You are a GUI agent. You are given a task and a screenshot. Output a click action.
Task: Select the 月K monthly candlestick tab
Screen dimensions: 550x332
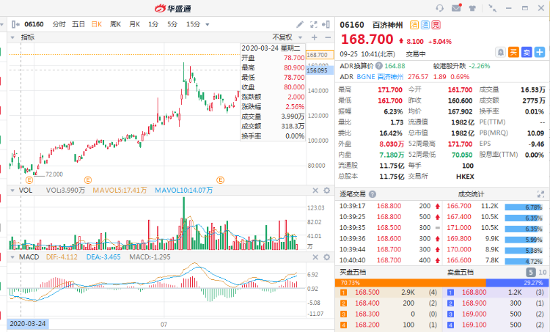click(134, 24)
